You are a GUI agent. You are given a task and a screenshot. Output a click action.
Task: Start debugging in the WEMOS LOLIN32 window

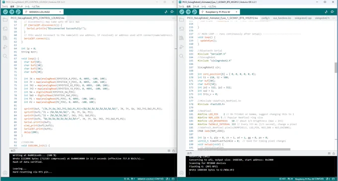point(18,12)
